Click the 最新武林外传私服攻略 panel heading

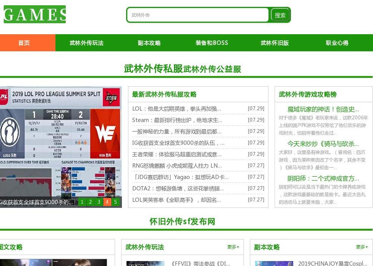point(164,95)
